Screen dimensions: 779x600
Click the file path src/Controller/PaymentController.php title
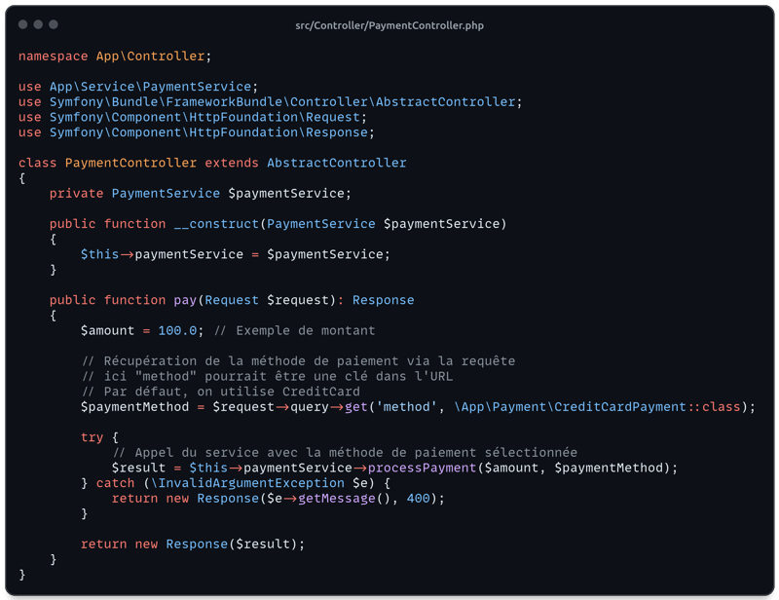click(x=389, y=25)
